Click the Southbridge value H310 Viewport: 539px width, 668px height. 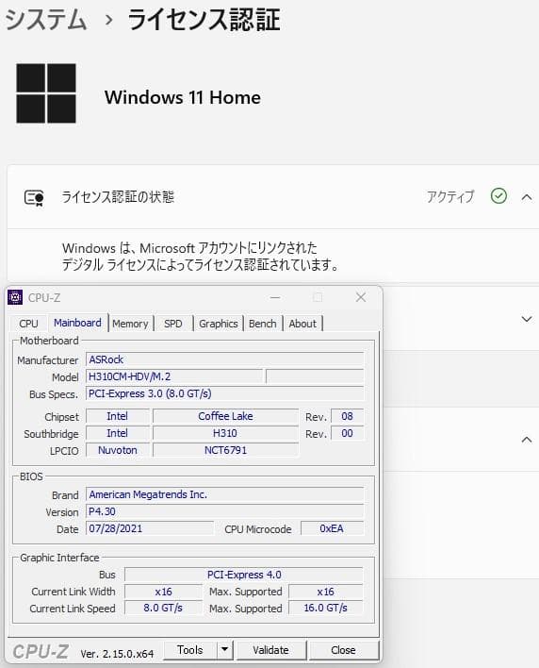[x=225, y=433]
